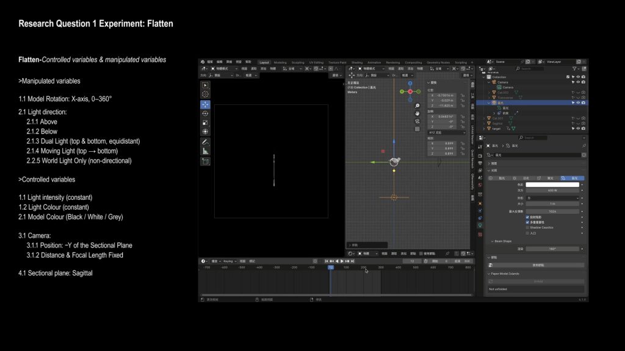Toggle the perspective/orthographic grid icon
This screenshot has height=351, width=625.
pyautogui.click(x=417, y=129)
